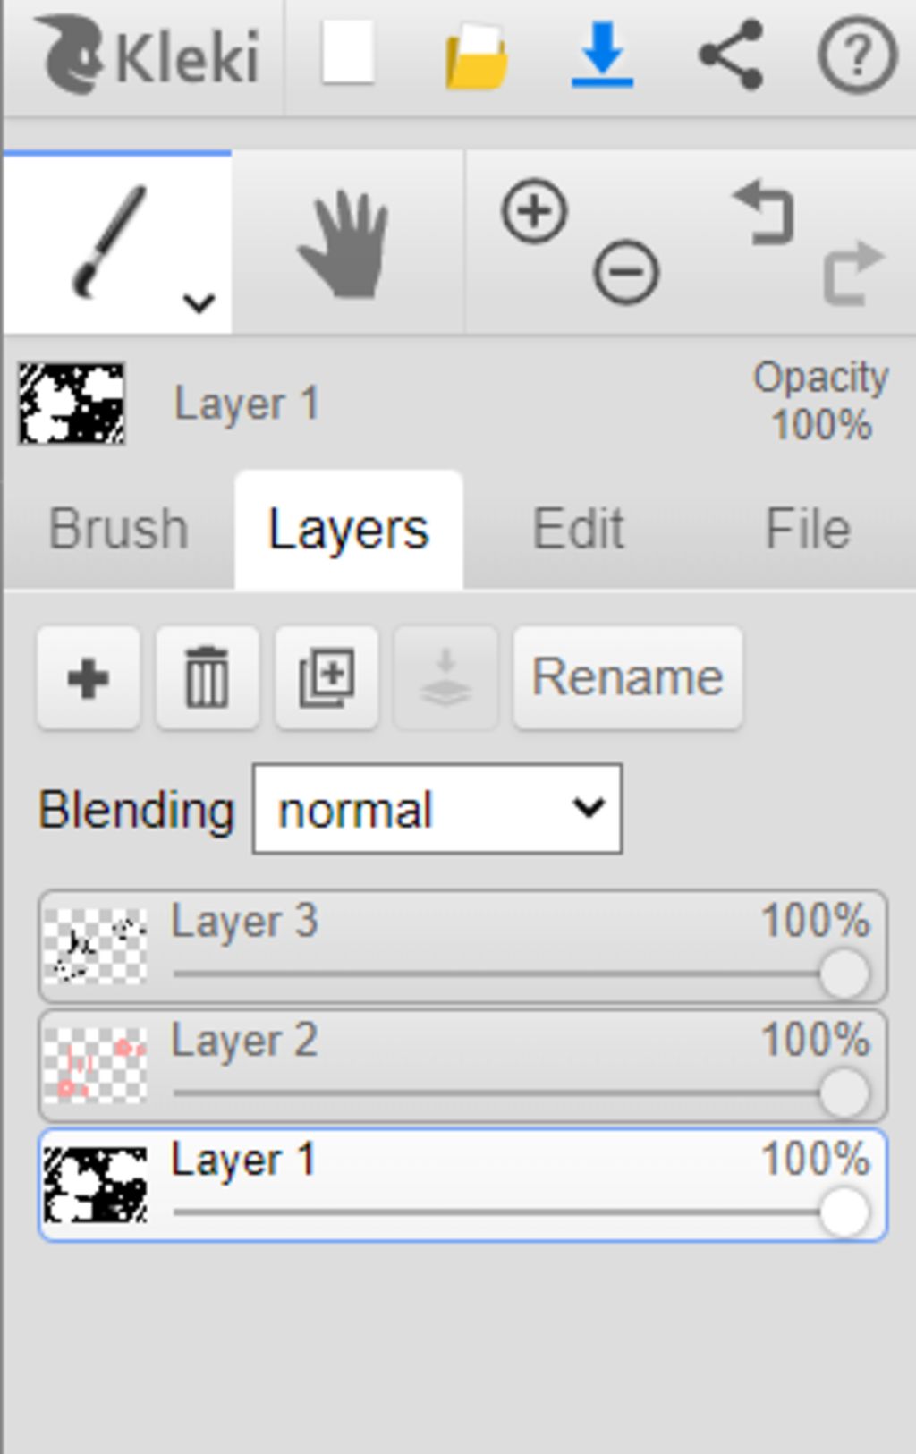916x1454 pixels.
Task: Expand the brush tool chevron
Action: click(x=199, y=303)
